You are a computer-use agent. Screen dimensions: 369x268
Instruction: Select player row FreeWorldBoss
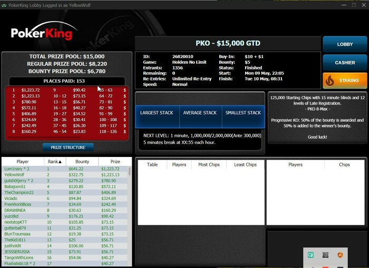click(65, 204)
